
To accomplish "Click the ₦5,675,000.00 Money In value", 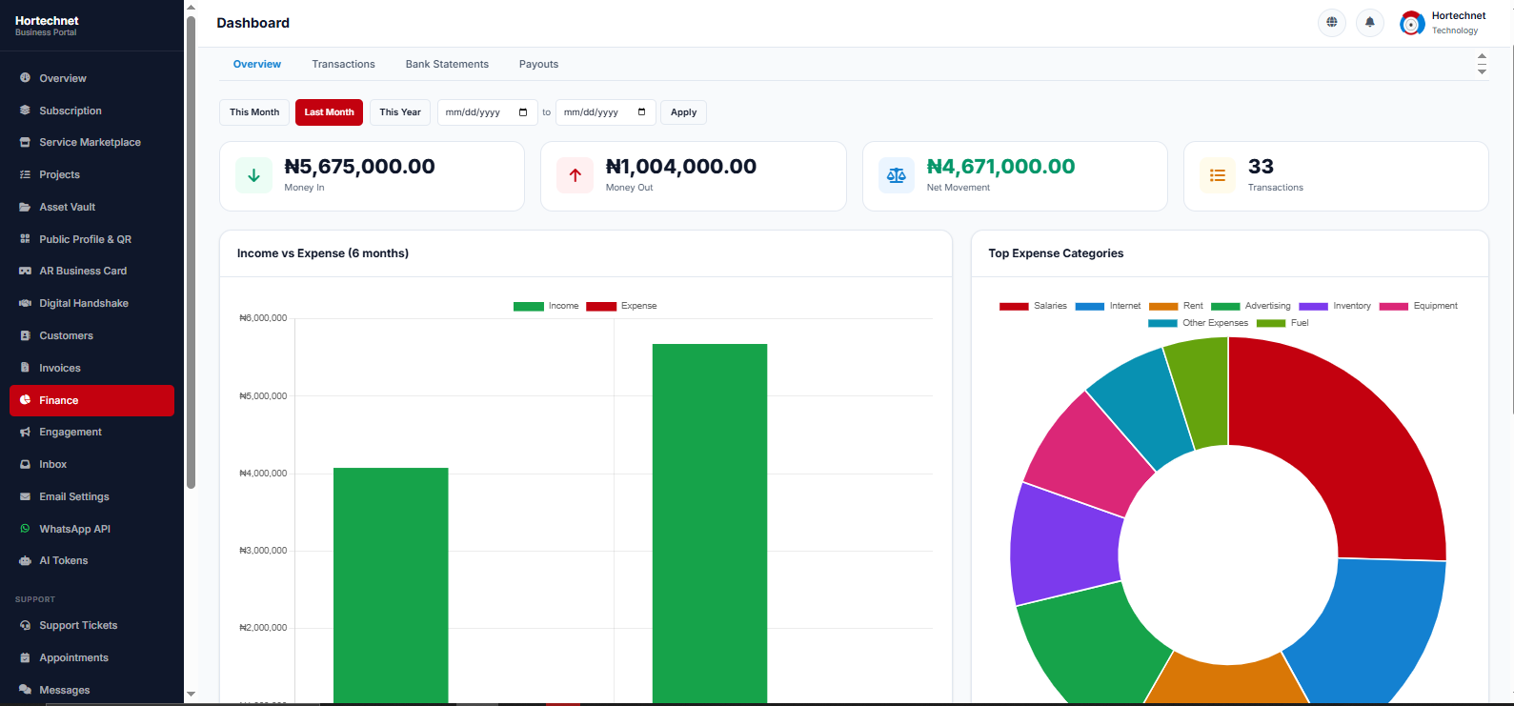I will 359,167.
